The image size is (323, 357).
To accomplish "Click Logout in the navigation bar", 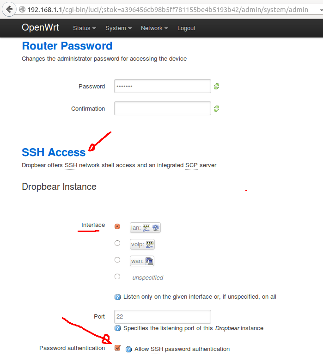I will (186, 28).
